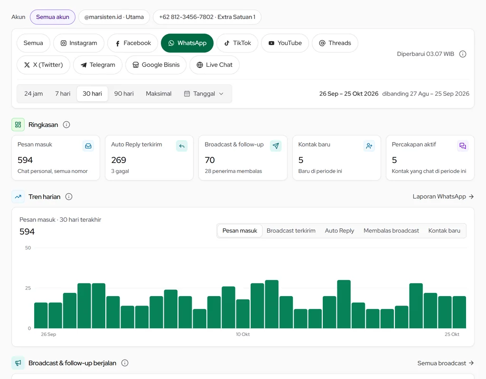Filter by X (Twitter) channel
Screen dimensions: 486x379
click(x=43, y=65)
